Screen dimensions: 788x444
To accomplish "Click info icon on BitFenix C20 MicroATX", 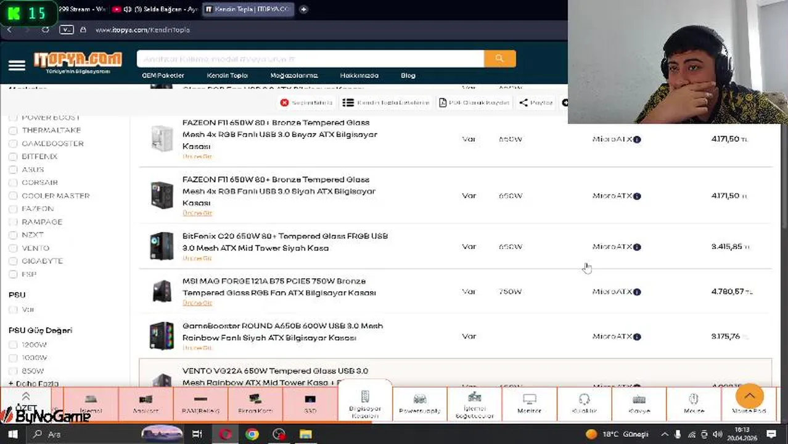I will point(637,247).
